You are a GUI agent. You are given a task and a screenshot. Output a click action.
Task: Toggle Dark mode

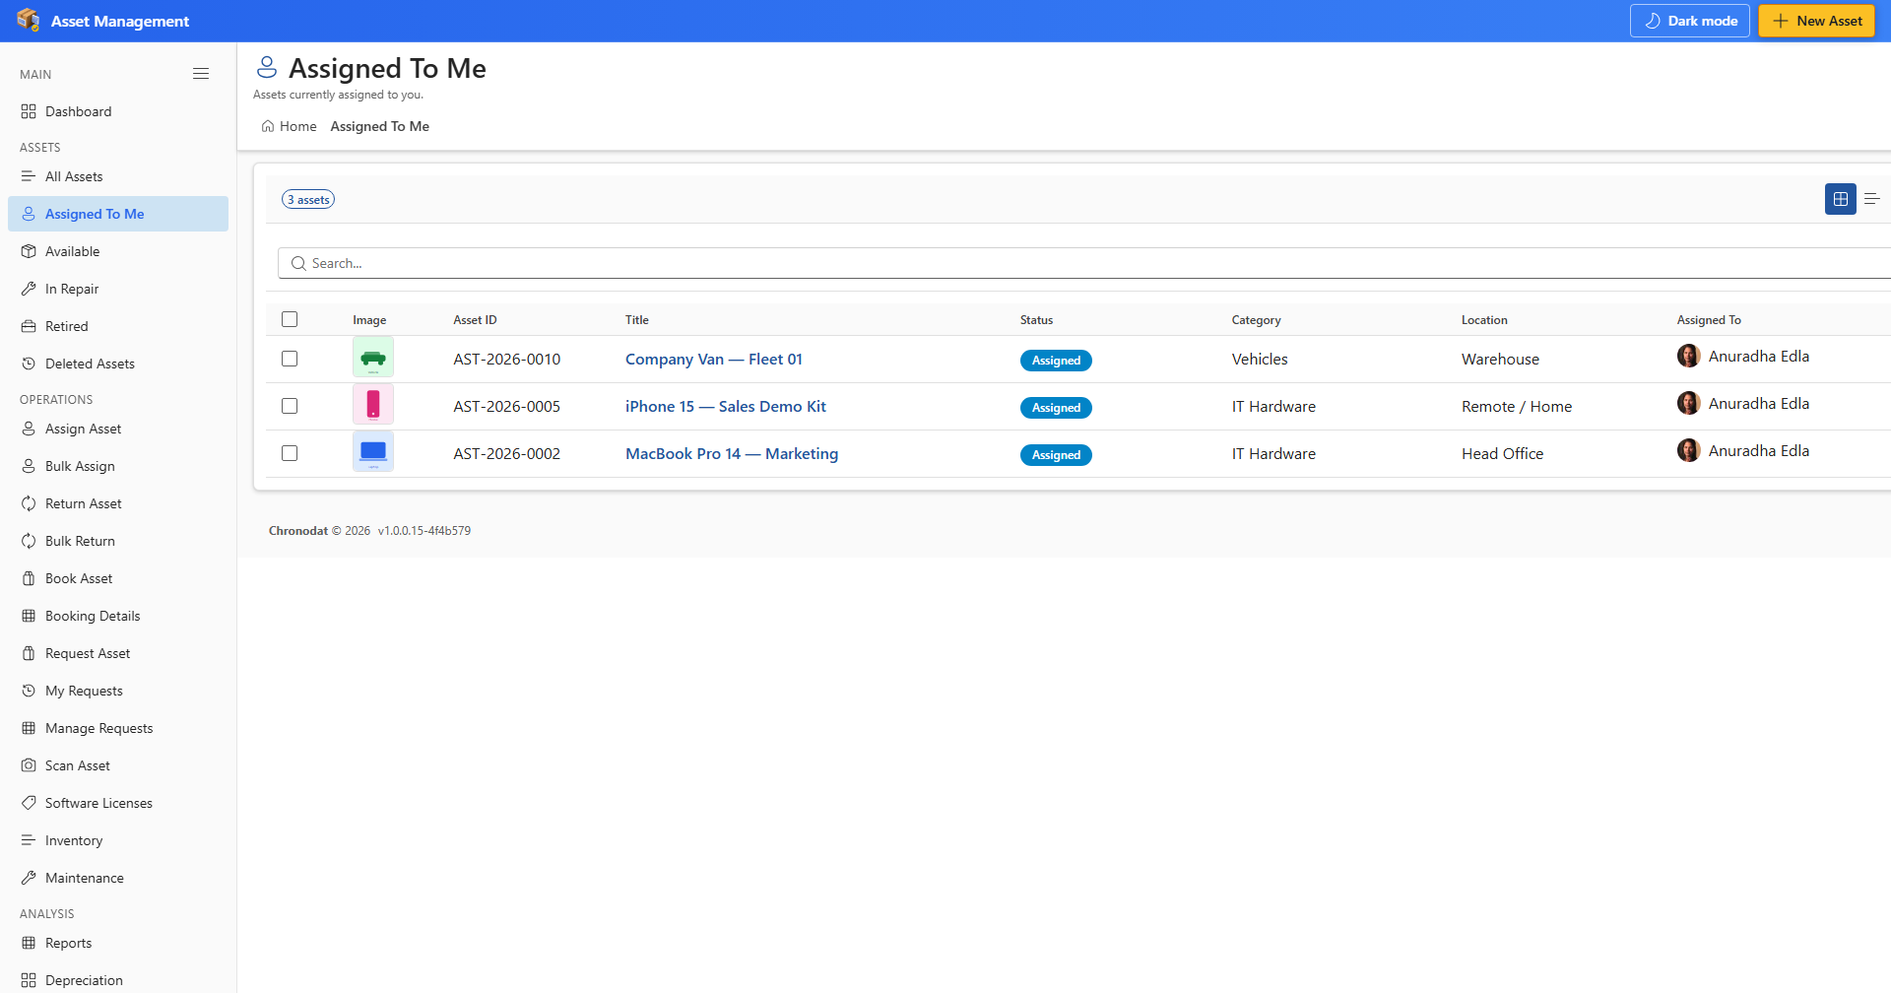(1689, 21)
